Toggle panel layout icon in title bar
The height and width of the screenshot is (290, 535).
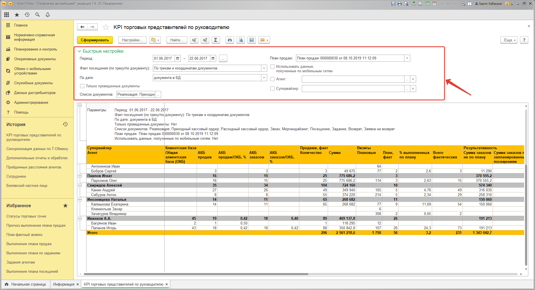(x=470, y=4)
